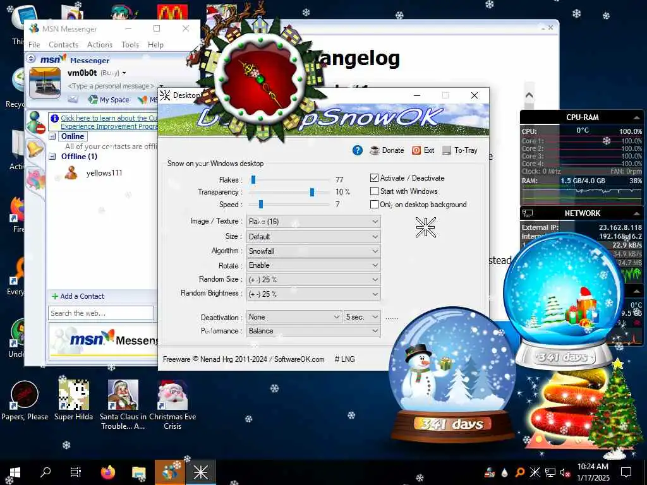Viewport: 647px width, 485px height.
Task: Click the # LNG language link
Action: [x=344, y=359]
